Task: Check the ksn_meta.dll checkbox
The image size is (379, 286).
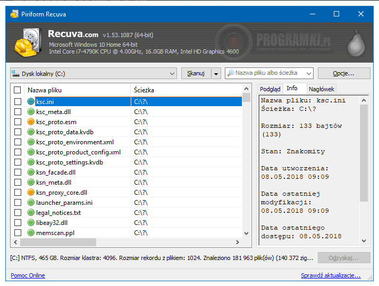Action: 18,182
